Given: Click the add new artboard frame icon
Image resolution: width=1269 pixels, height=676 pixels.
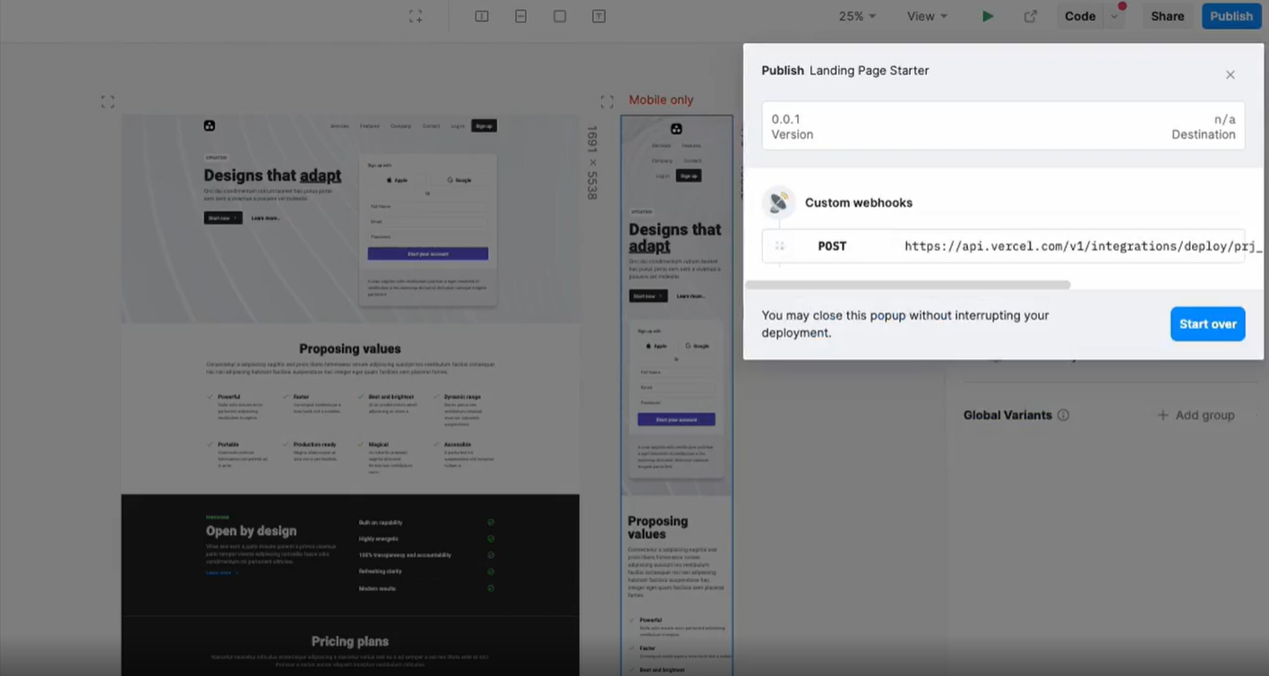Looking at the screenshot, I should [416, 16].
